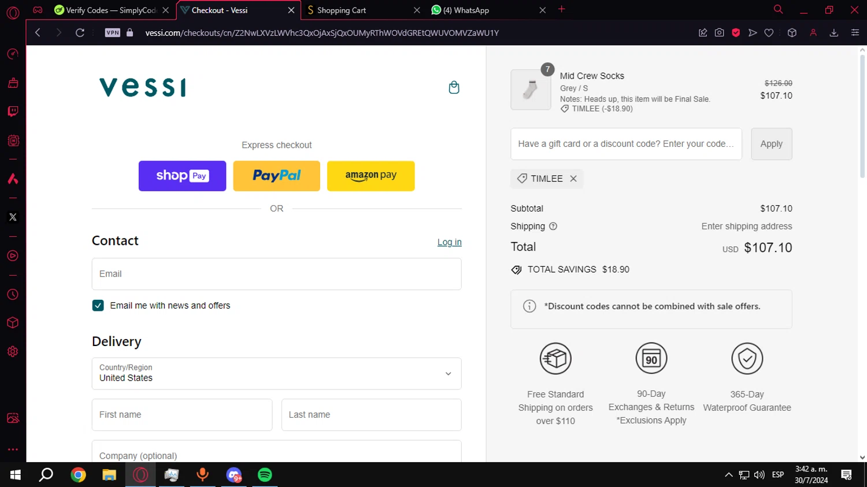Open Windows taskbar search
Viewport: 867px width, 487px height.
(46, 475)
